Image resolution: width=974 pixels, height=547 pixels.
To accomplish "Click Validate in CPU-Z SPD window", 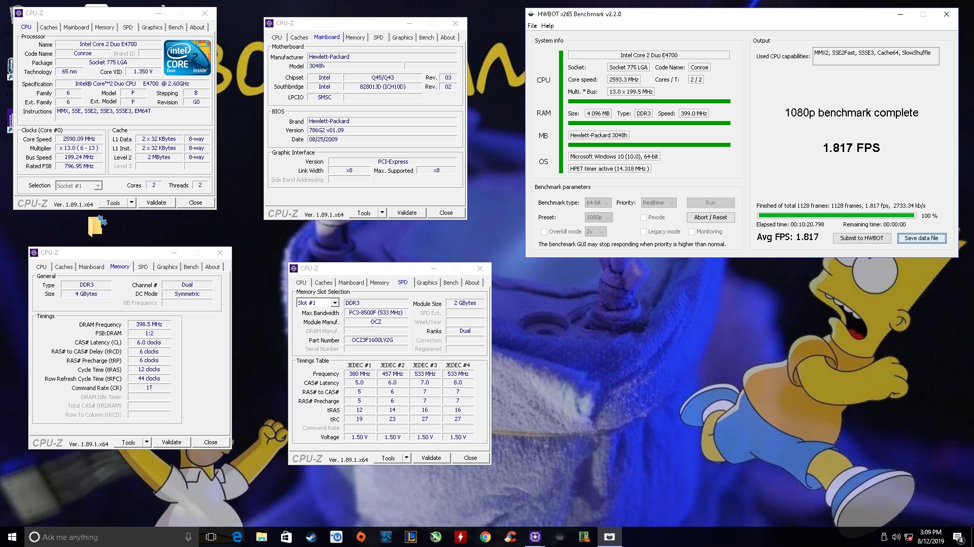I will click(x=431, y=458).
